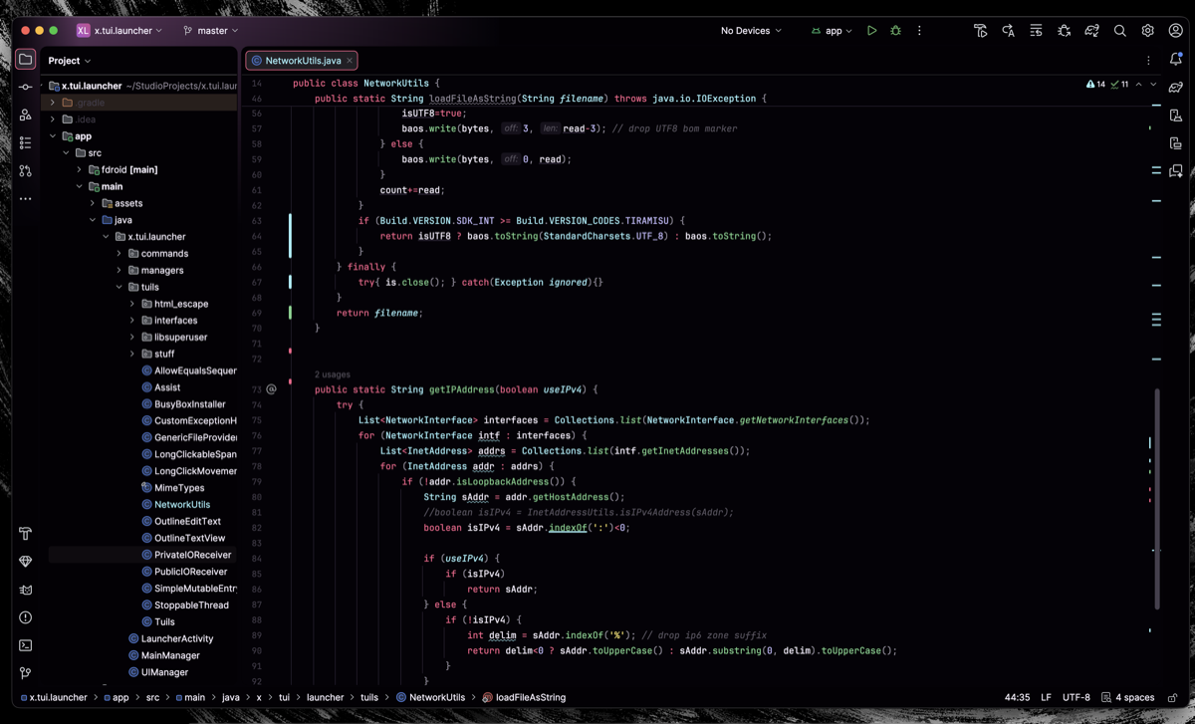
Task: Open the Resource Manager shapes icon
Action: coord(26,116)
